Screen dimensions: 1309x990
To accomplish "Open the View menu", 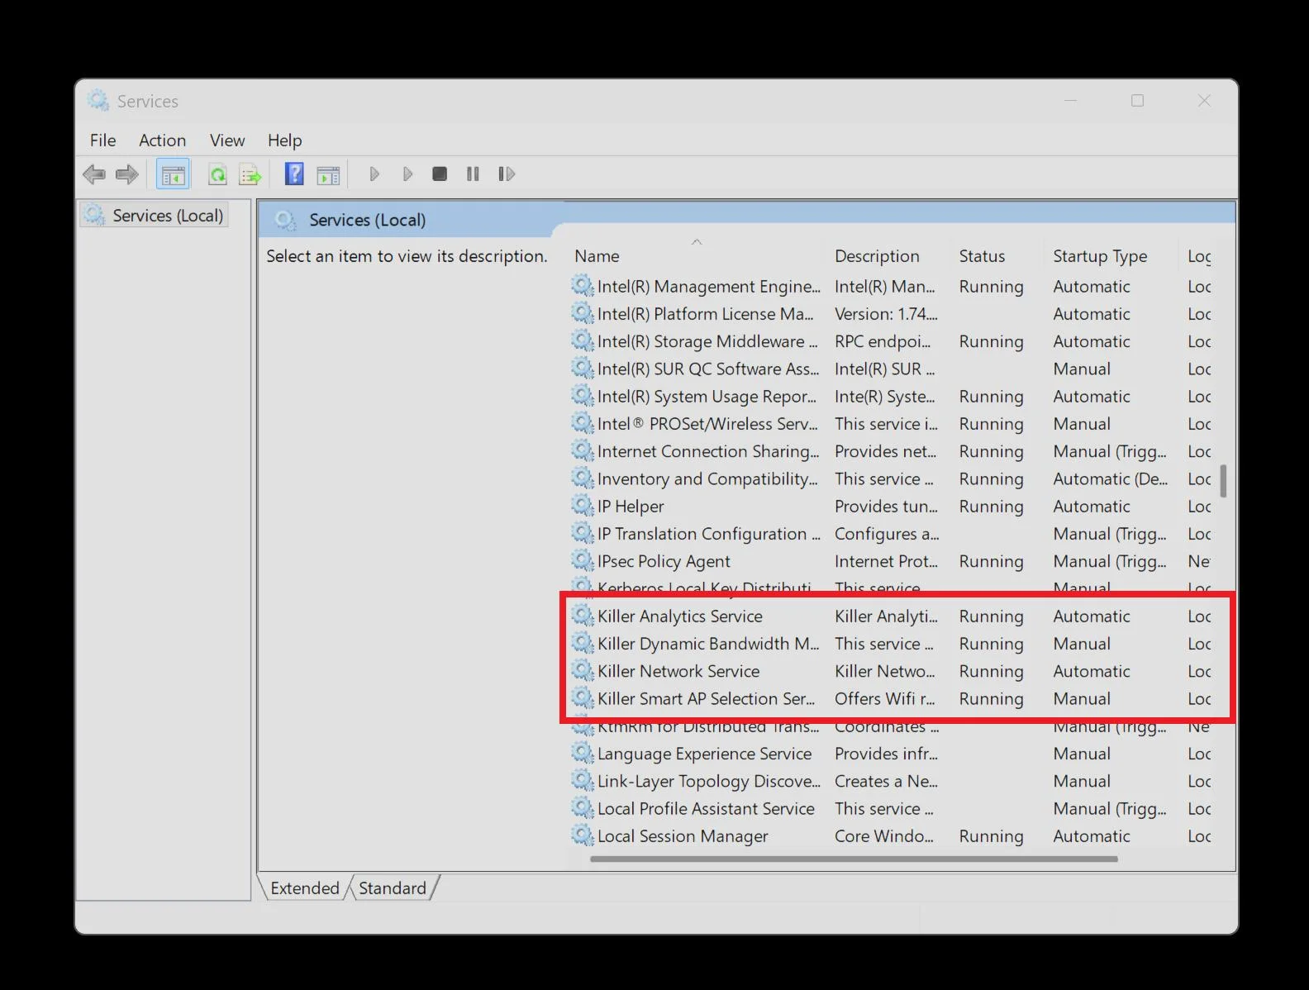I will pos(227,140).
